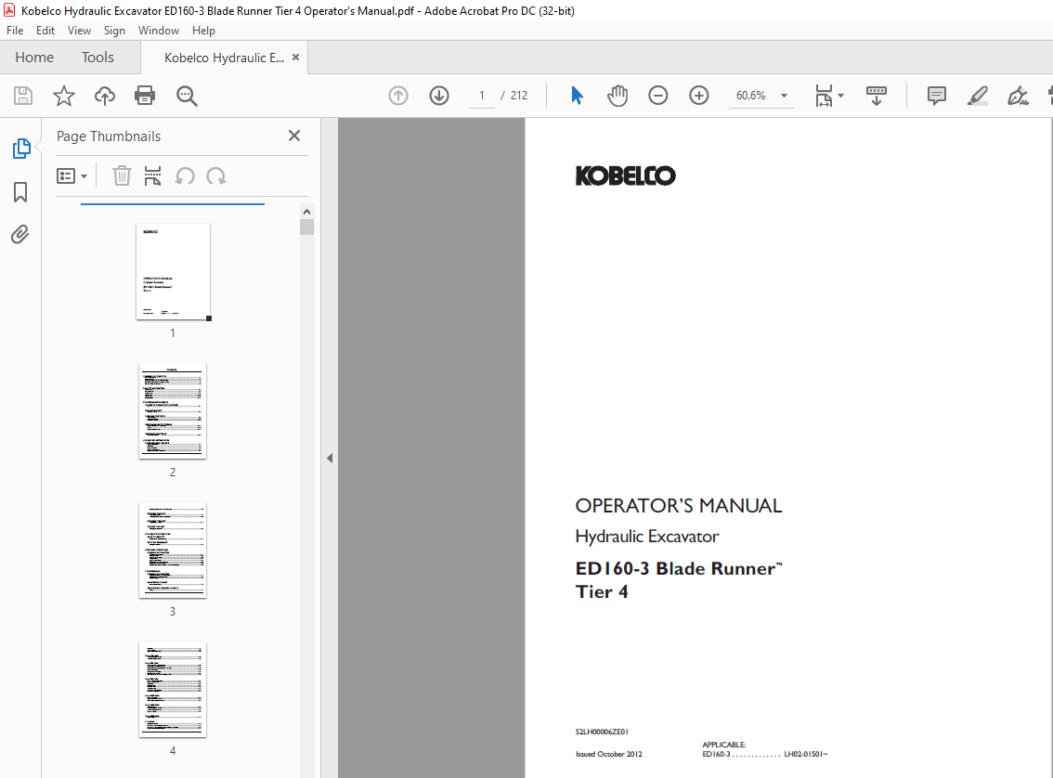Click 'Hydraulic Excavator' text on page
This screenshot has width=1053, height=778.
(646, 537)
